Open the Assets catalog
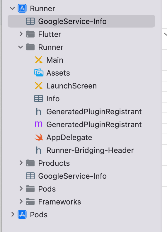Screen dimensions: 167x232 click(x=58, y=73)
